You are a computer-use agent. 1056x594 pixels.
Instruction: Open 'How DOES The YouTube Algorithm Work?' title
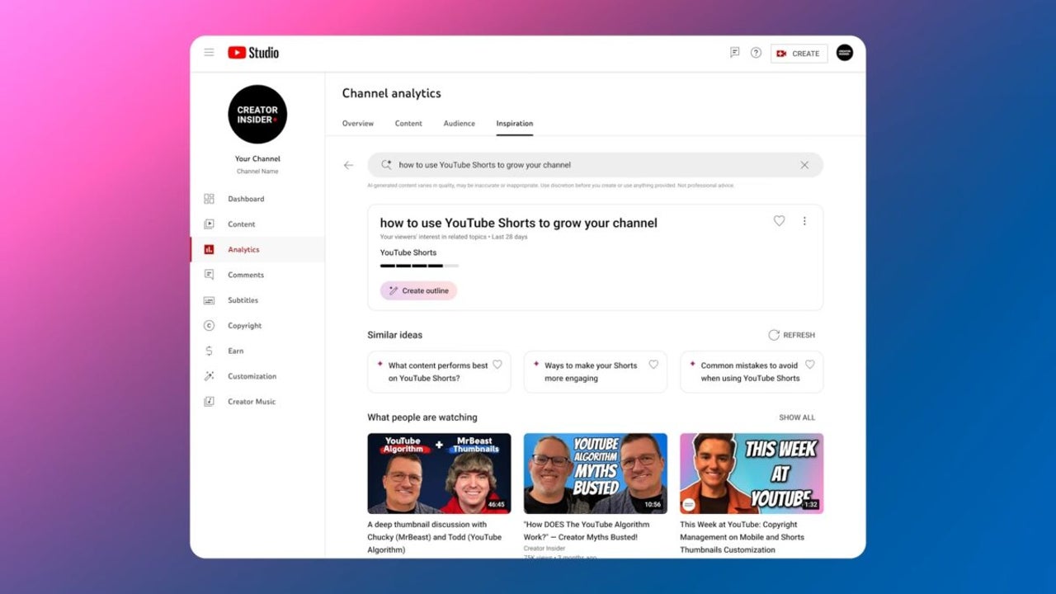coord(587,530)
